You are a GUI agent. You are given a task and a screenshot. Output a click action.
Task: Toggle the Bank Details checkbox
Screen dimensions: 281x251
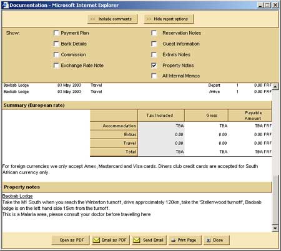pyautogui.click(x=56, y=44)
